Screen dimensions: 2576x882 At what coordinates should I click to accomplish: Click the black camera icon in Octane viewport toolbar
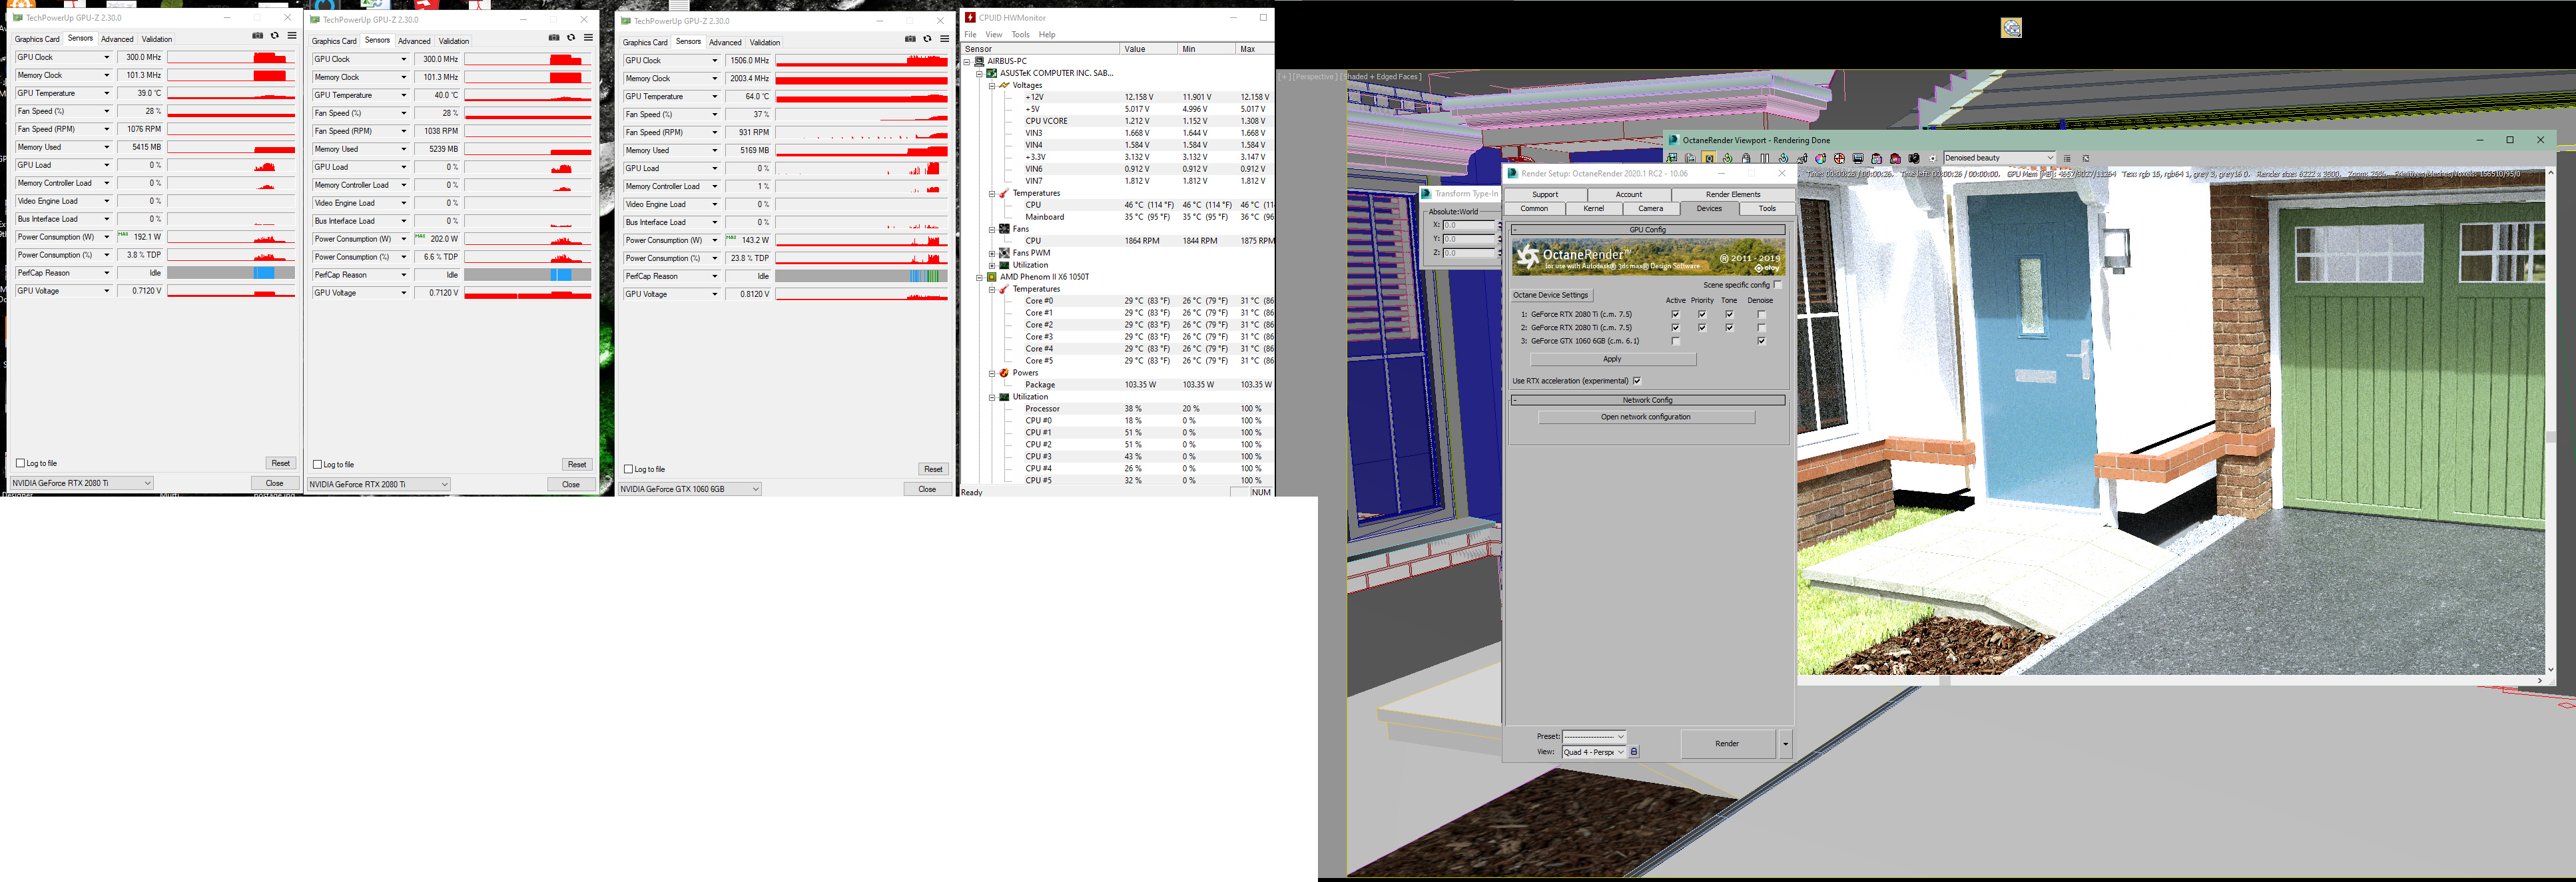point(1914,158)
